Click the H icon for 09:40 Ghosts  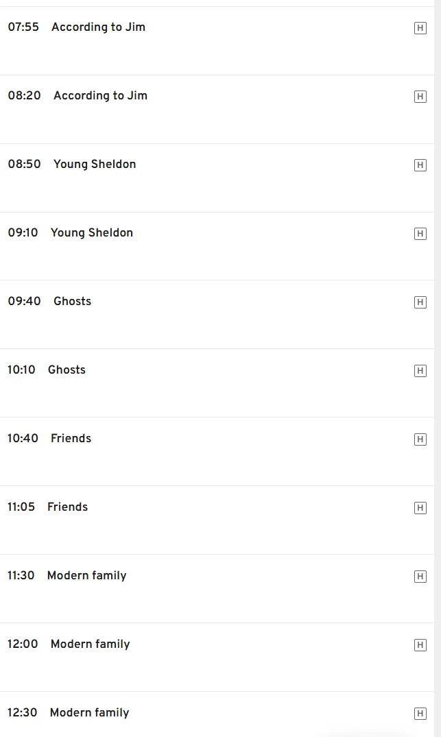point(420,302)
